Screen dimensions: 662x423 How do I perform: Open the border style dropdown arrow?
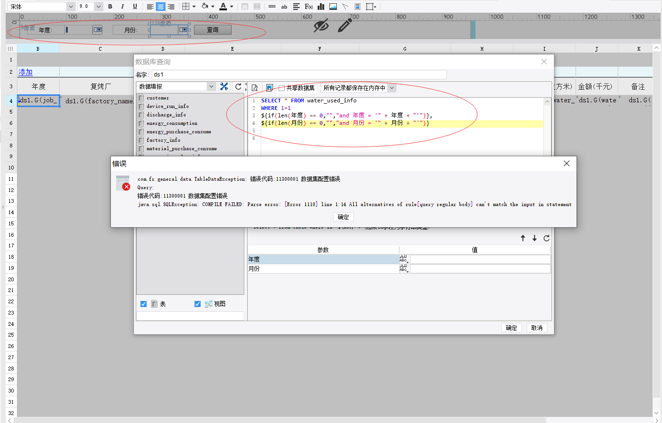(x=194, y=7)
